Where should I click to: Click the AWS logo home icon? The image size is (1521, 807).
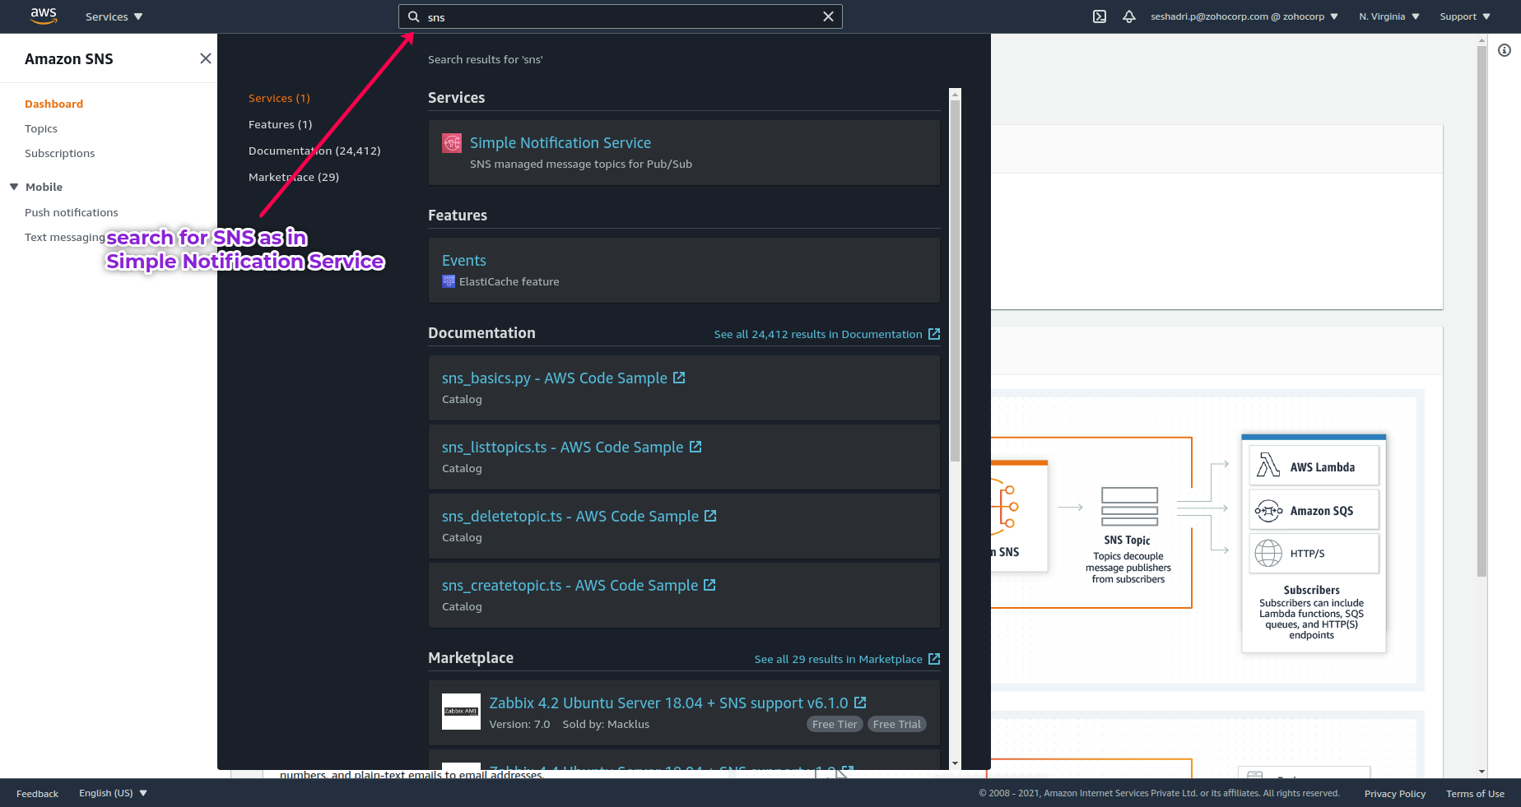pos(44,16)
